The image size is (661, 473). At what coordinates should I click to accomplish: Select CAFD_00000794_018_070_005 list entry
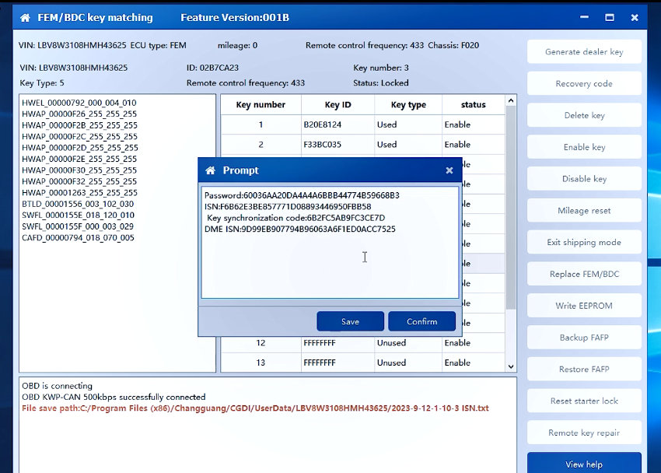point(78,238)
